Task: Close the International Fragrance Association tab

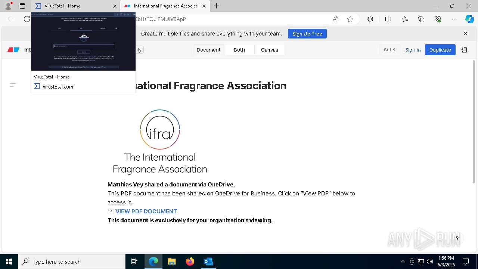Action: [x=204, y=6]
